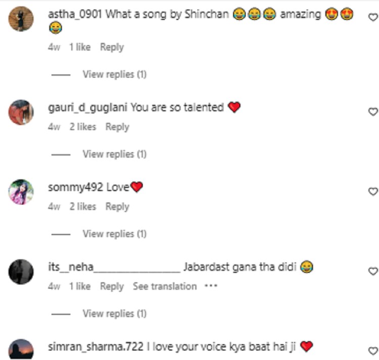Open its__neha's dark profile picture
The height and width of the screenshot is (360, 379).
click(21, 272)
